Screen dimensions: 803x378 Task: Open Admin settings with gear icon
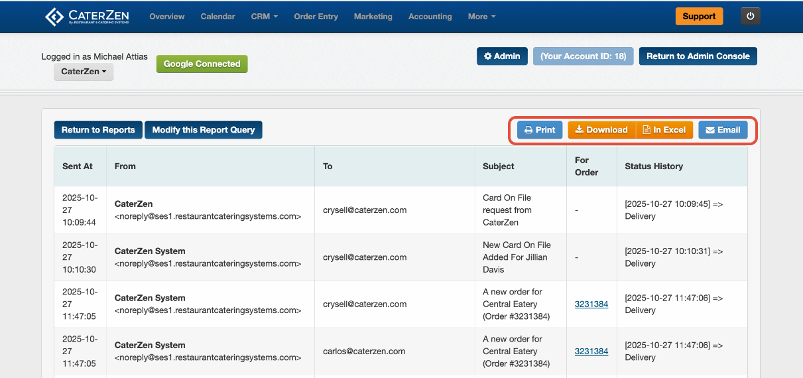pyautogui.click(x=502, y=56)
